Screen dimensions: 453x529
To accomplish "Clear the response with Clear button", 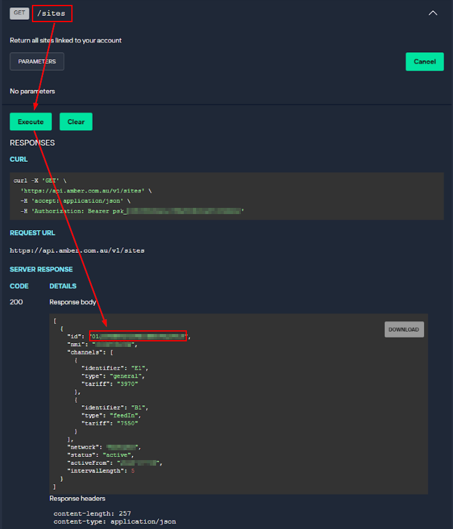I will 76,122.
